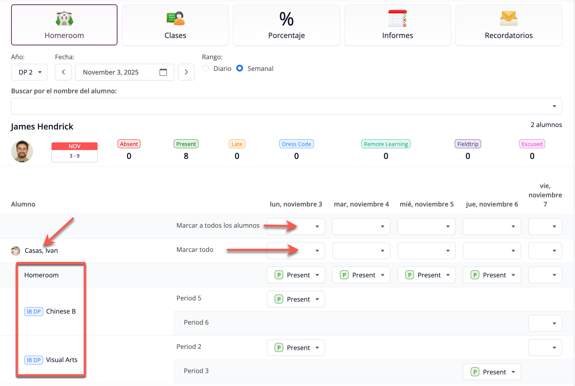Expand the student name search dropdown
The width and height of the screenshot is (575, 386).
click(x=554, y=106)
